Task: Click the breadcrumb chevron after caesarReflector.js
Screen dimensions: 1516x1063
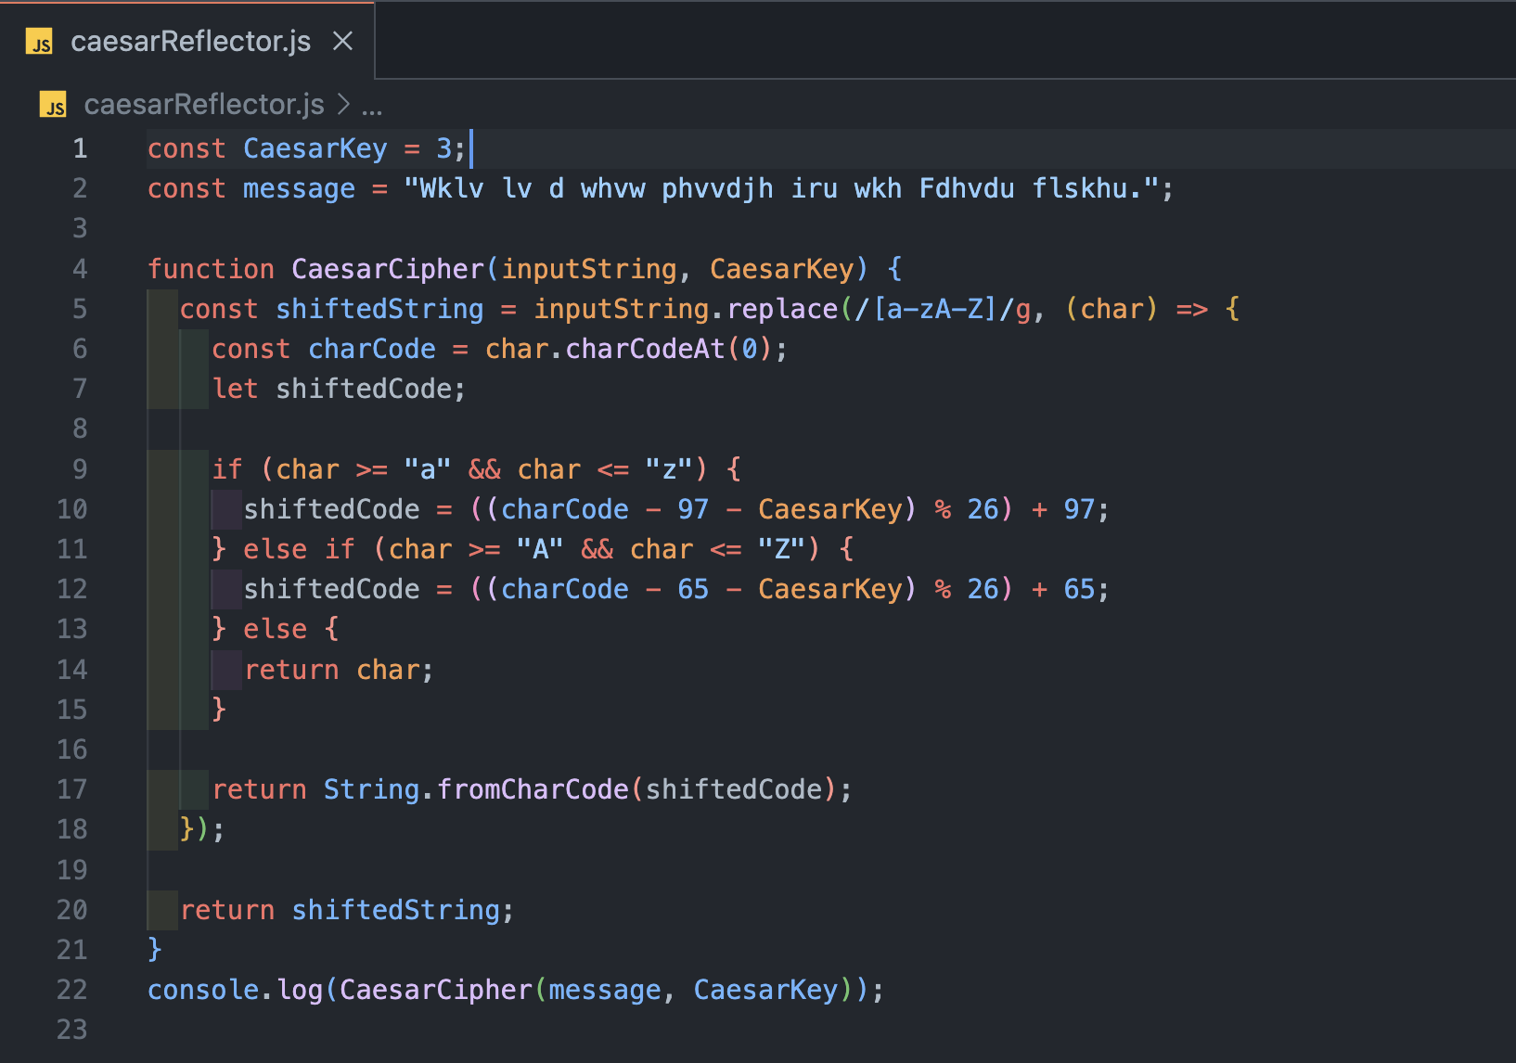Action: [342, 105]
